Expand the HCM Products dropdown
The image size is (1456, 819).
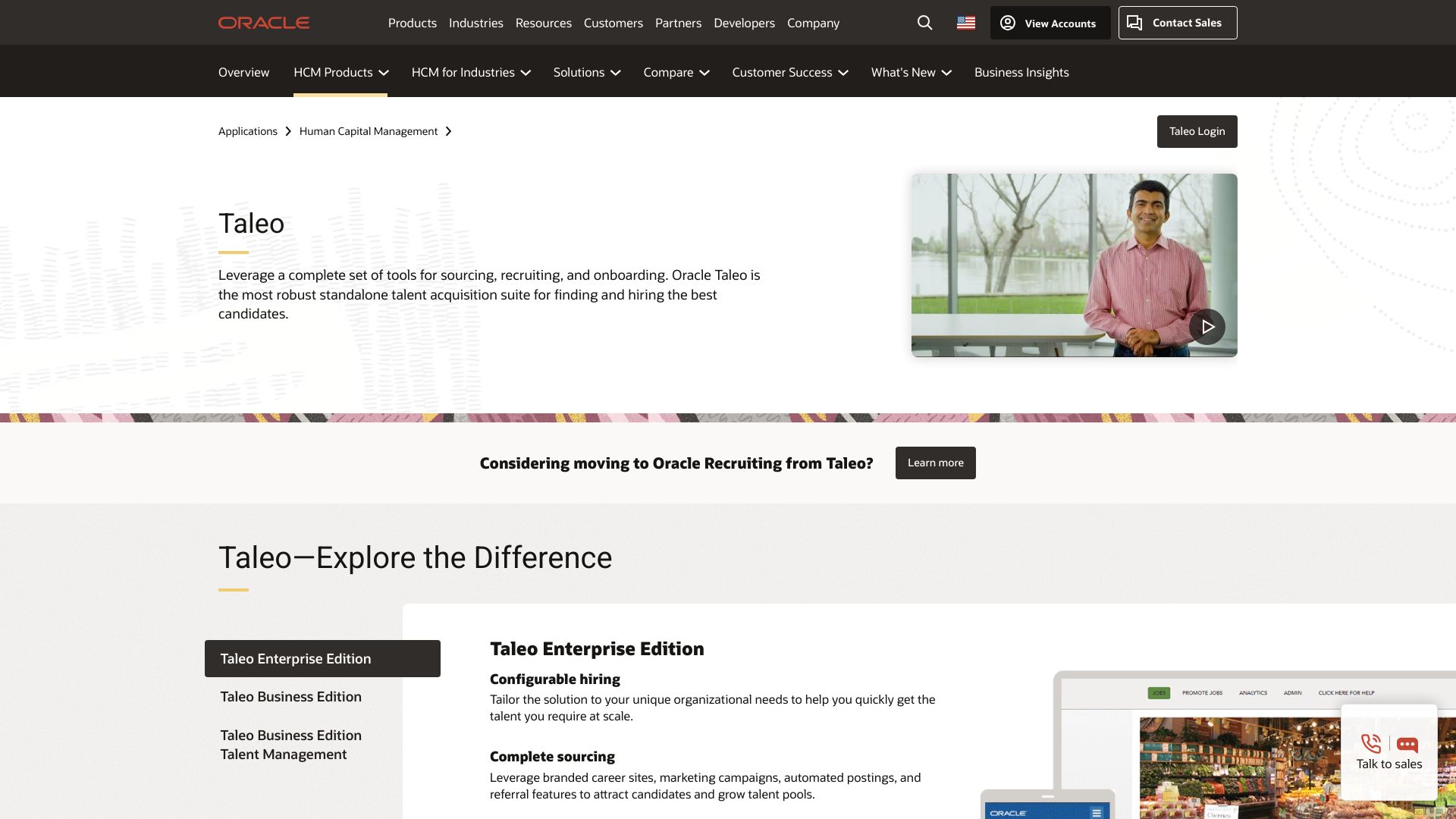click(x=340, y=72)
